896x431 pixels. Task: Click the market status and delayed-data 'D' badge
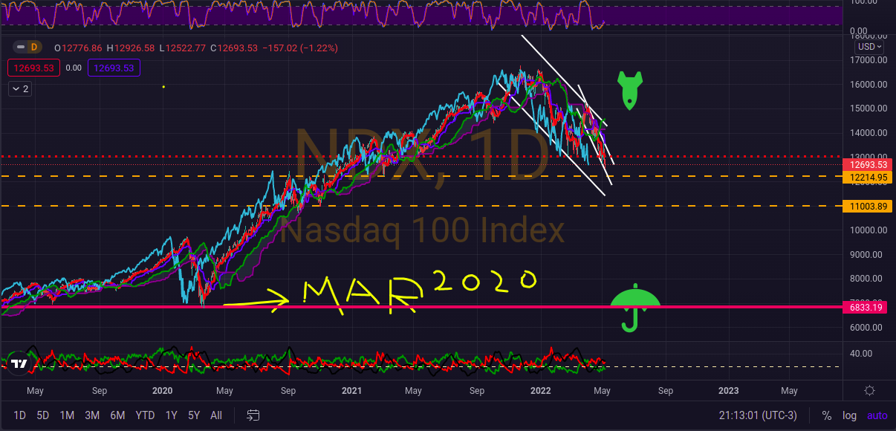click(27, 48)
